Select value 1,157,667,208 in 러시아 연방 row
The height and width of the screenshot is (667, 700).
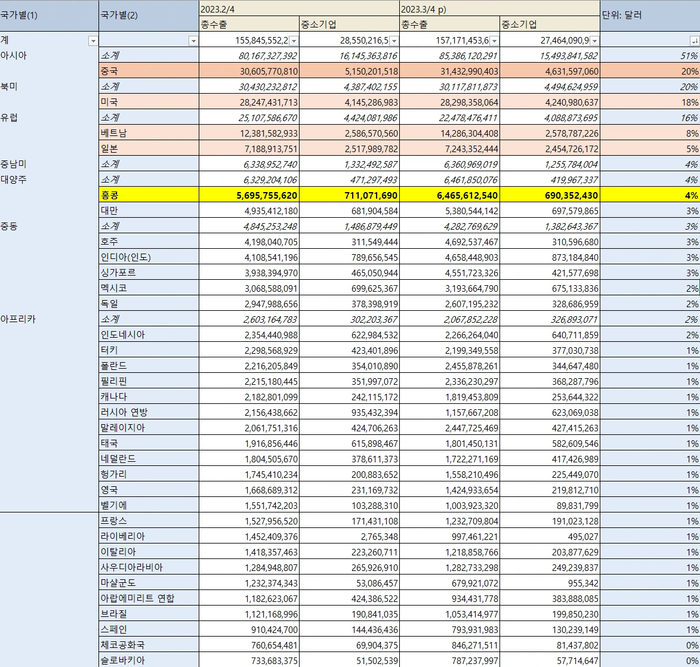[449, 412]
